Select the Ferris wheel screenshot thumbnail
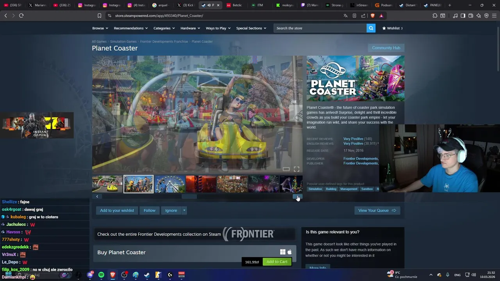The height and width of the screenshot is (281, 500). click(170, 184)
